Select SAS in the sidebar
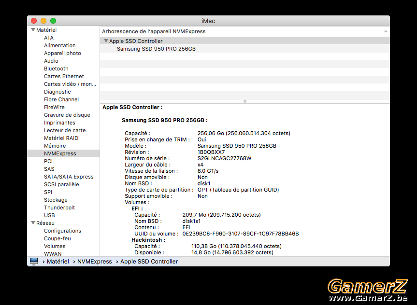The height and width of the screenshot is (305, 417). coord(49,169)
